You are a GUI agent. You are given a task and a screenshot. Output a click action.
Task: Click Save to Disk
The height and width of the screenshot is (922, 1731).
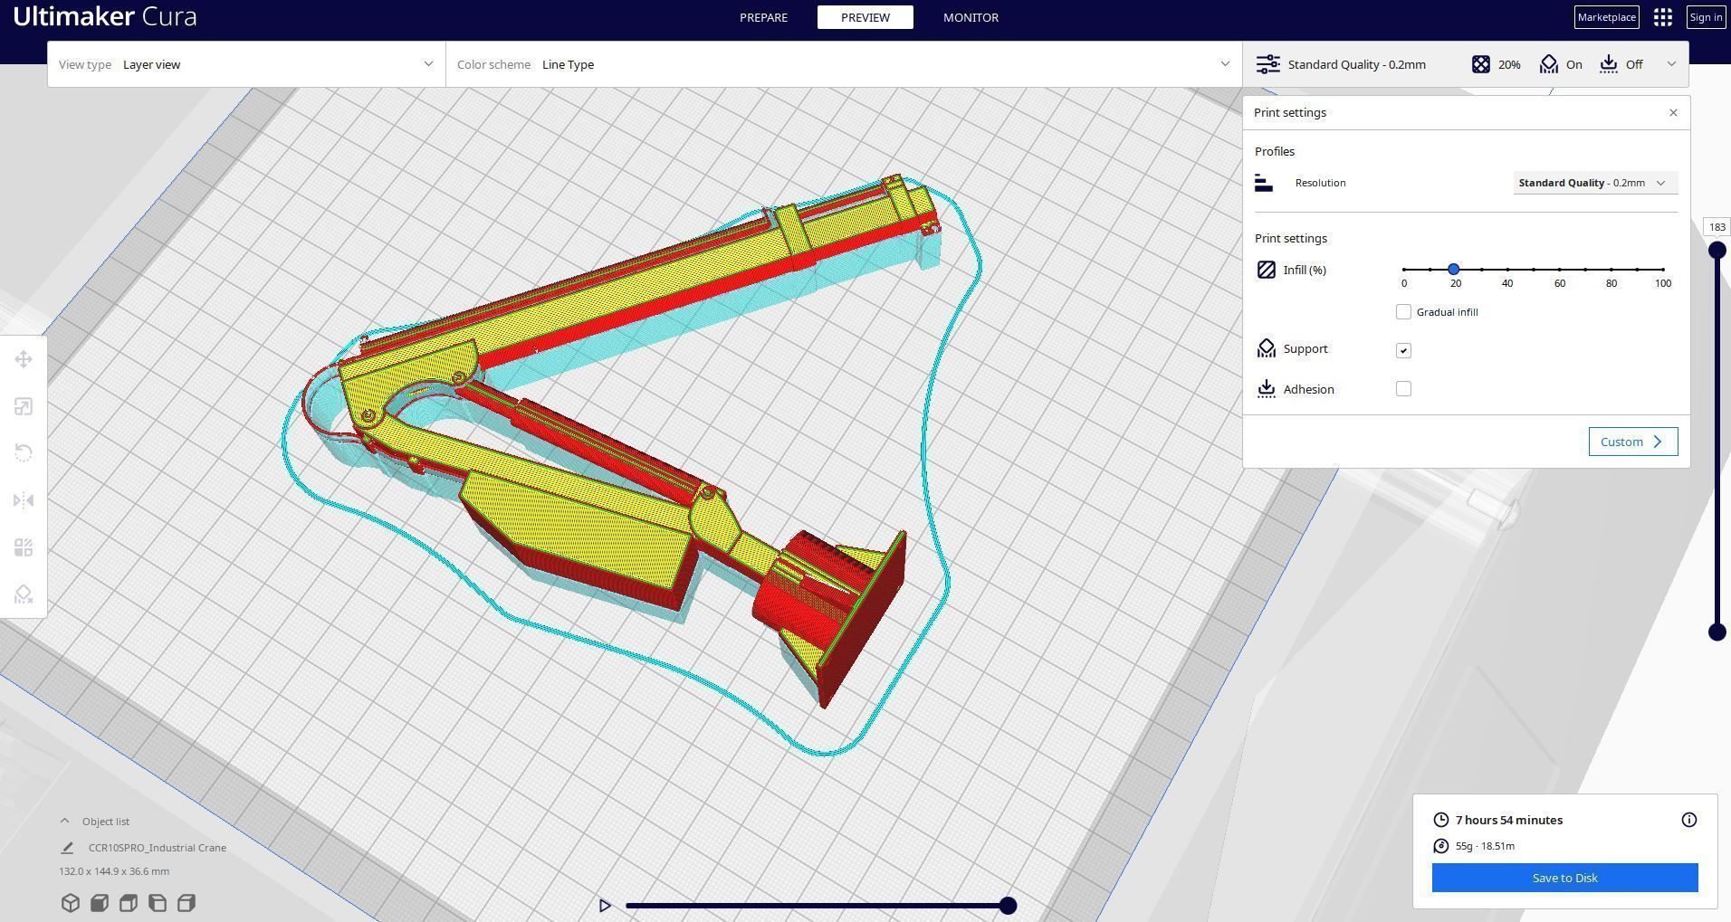point(1564,878)
